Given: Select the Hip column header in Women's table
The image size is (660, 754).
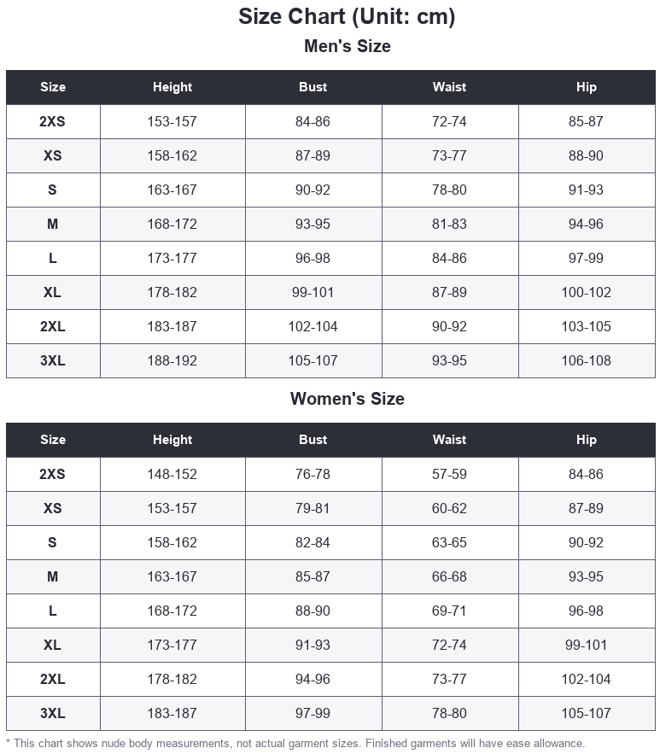Looking at the screenshot, I should coord(586,440).
